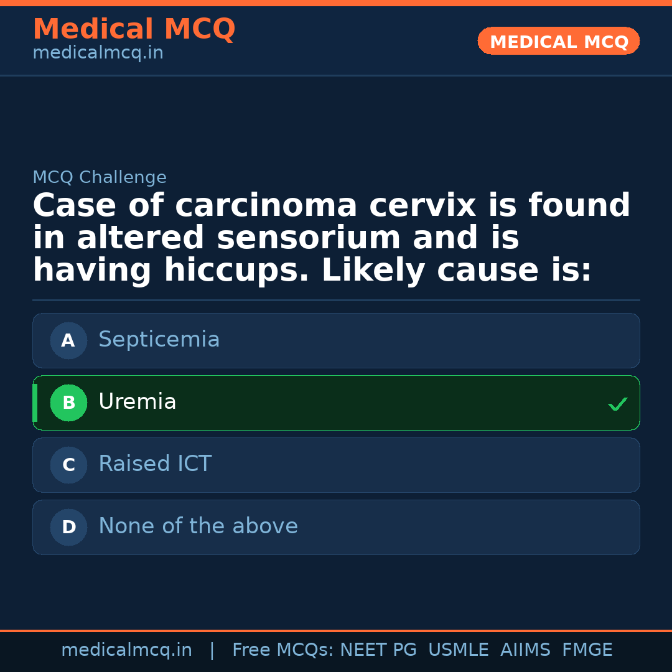Image resolution: width=672 pixels, height=672 pixels.
Task: Switch to the USMLE section
Action: [x=459, y=650]
